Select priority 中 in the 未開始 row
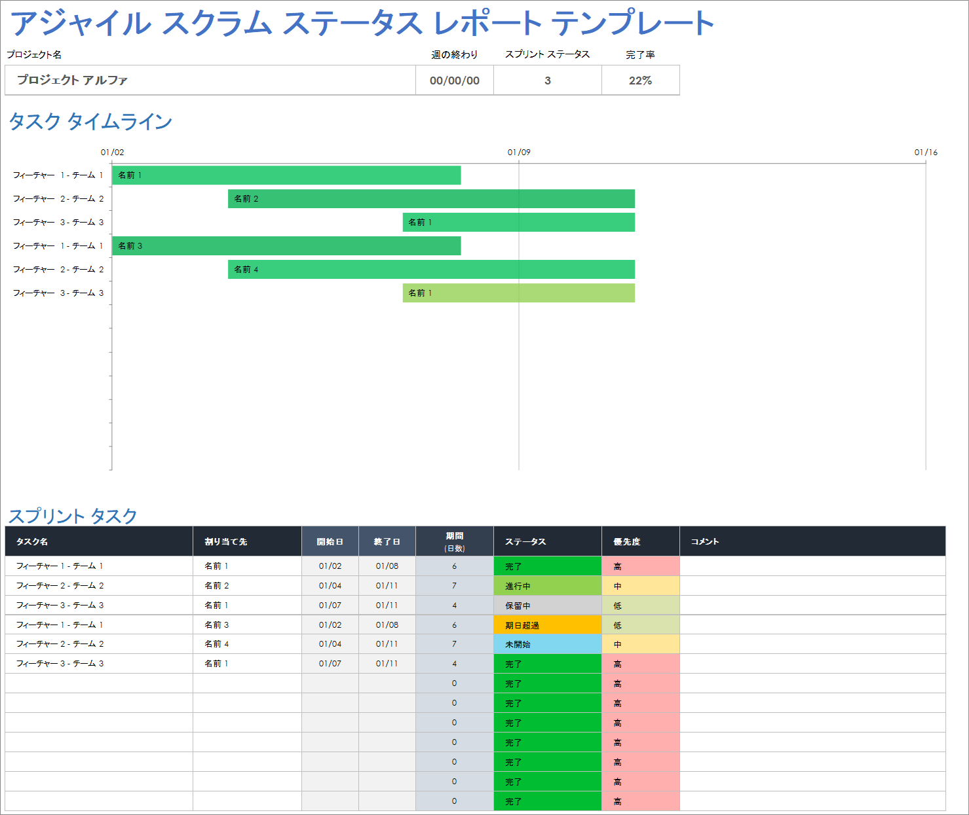 coord(641,644)
